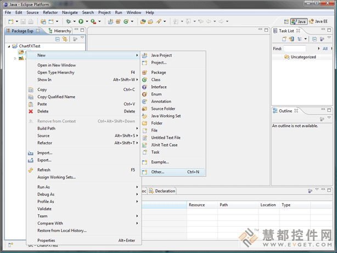Viewport: 337px width, 253px height.
Task: Open the Window menu in menu bar
Action: click(x=134, y=13)
